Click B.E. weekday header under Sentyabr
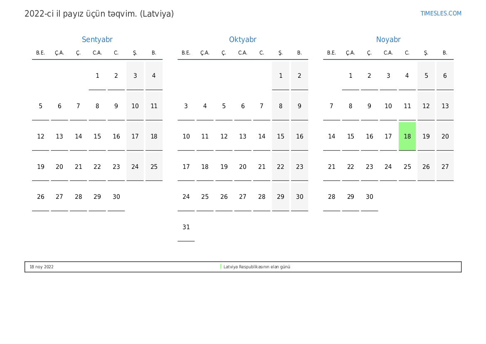This screenshot has height=344, width=486. [40, 53]
